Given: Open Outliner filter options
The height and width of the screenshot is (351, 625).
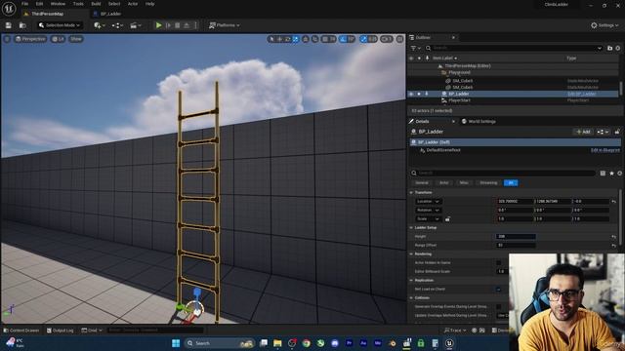Looking at the screenshot, I should [415, 48].
